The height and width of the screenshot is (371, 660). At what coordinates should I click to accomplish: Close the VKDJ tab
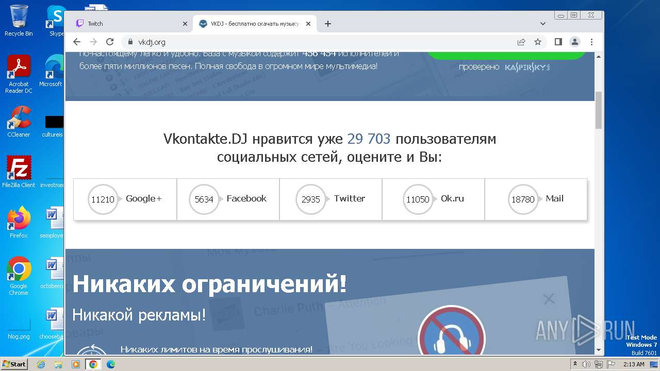(x=308, y=24)
